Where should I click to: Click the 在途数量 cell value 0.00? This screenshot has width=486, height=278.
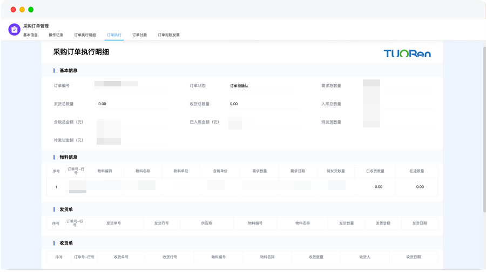420,187
